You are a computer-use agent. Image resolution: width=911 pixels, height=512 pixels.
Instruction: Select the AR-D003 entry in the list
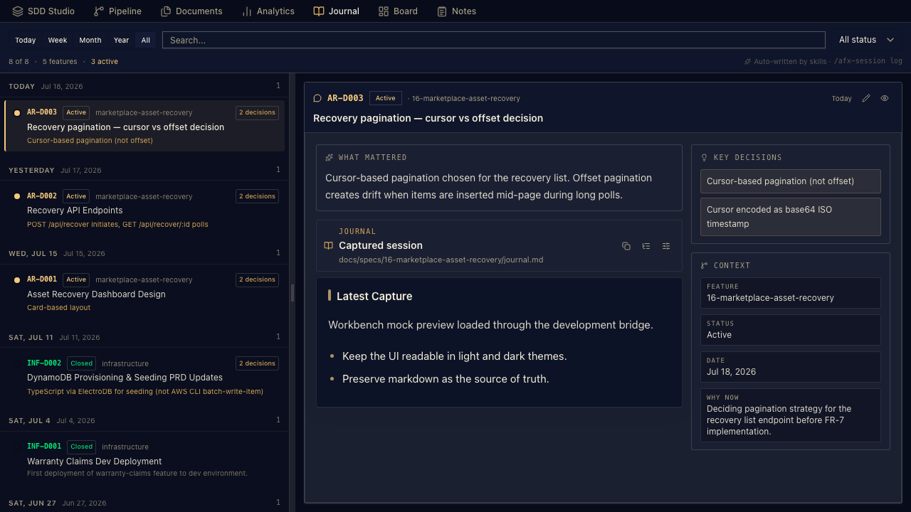[x=145, y=126]
